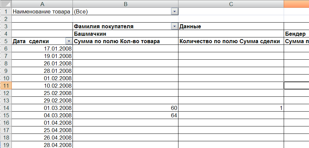Select highlighted row 11 header

pos(6,86)
